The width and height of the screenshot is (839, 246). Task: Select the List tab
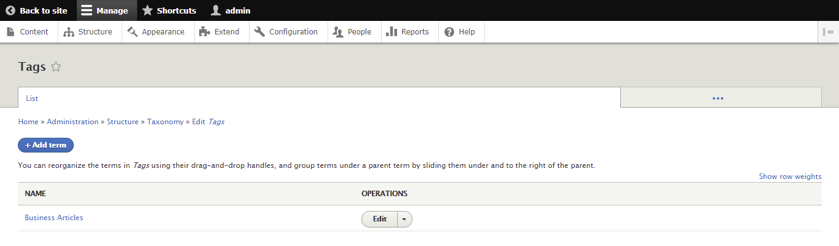[319, 98]
